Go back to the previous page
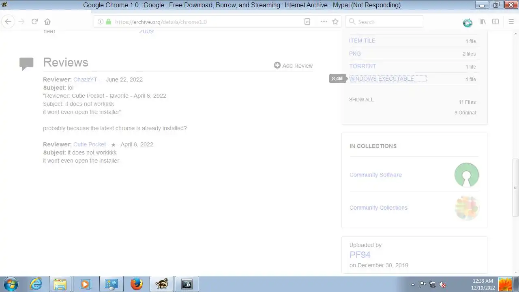Viewport: 519px width, 292px height. pos(8,21)
